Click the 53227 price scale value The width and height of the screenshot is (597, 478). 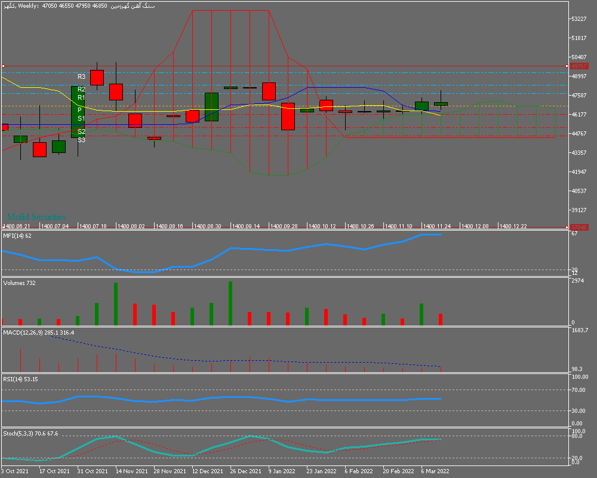(579, 19)
